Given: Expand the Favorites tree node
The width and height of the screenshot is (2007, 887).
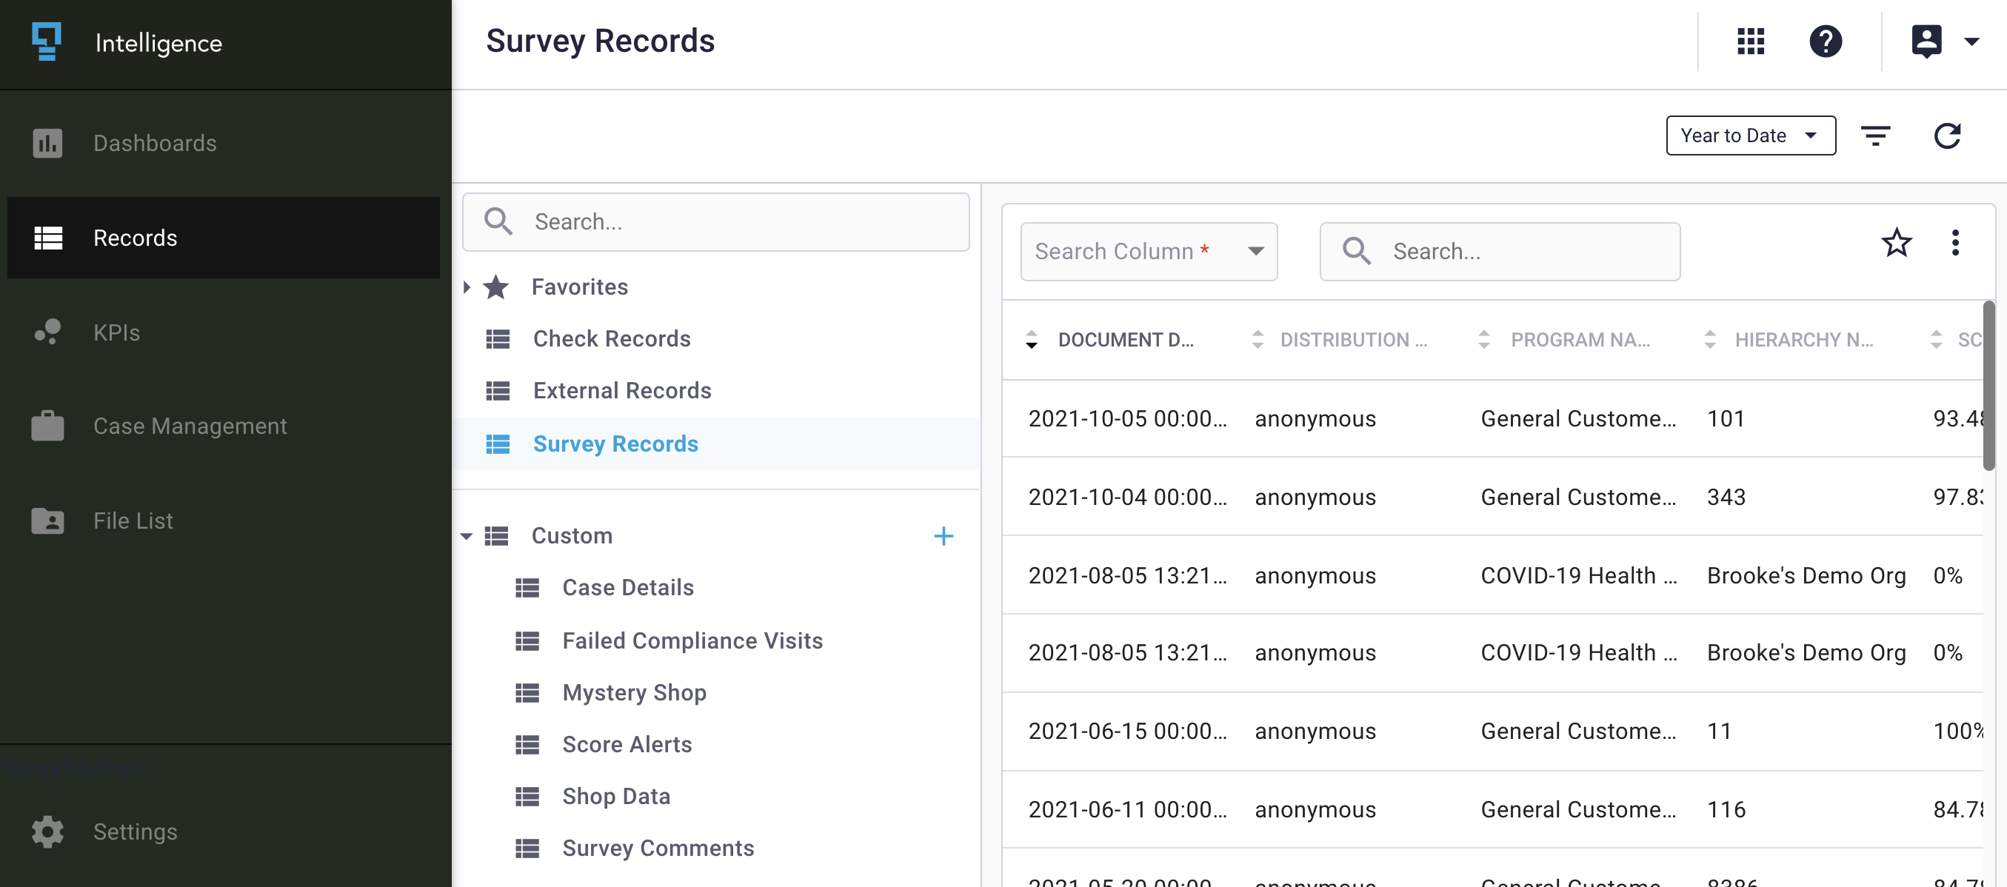Looking at the screenshot, I should (x=467, y=287).
